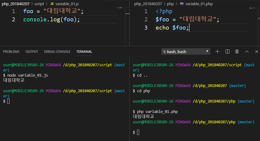Close the terminal panel with X

click(257, 52)
